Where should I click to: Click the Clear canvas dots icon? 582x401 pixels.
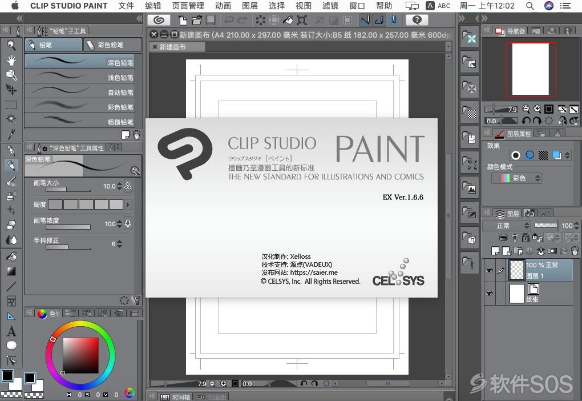click(261, 20)
